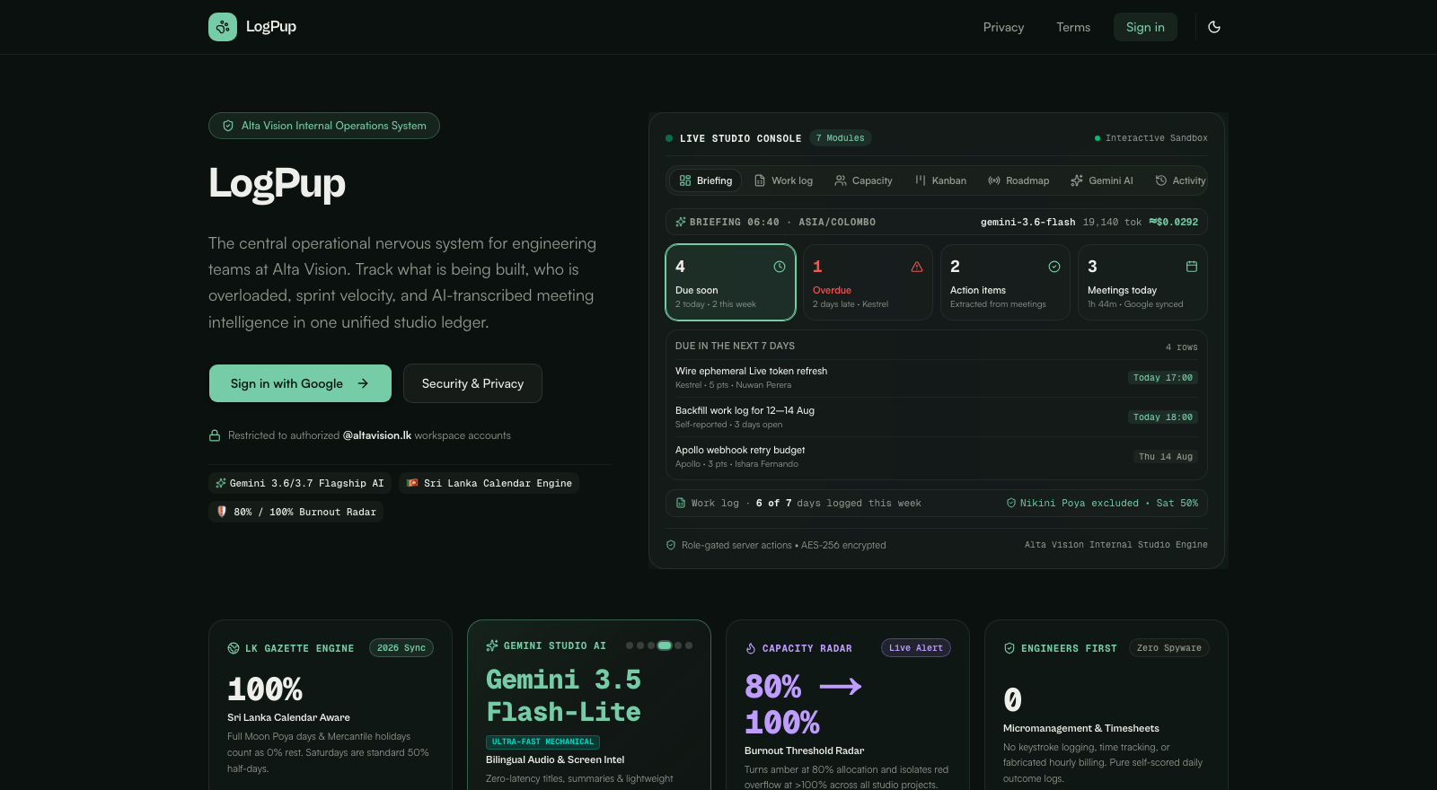
Task: Click Capacity Radar flame icon
Action: point(751,648)
